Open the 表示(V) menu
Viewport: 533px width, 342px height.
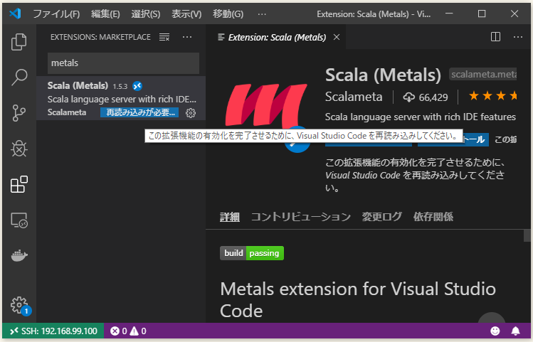tap(186, 14)
